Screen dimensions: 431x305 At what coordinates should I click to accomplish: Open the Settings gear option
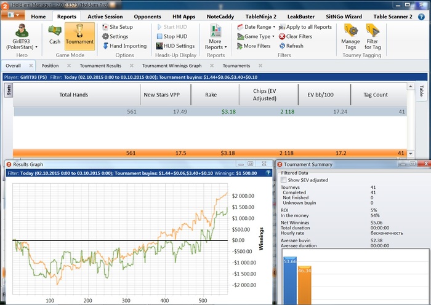115,36
